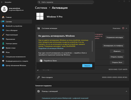Screen dimensions: 131x100
Task: Click the dialog title "Не удалось активировать Windows"
Action: [57, 36]
